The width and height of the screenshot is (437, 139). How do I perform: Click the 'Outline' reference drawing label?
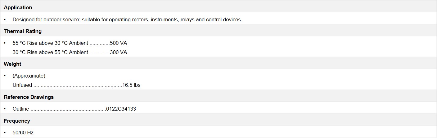[21, 109]
